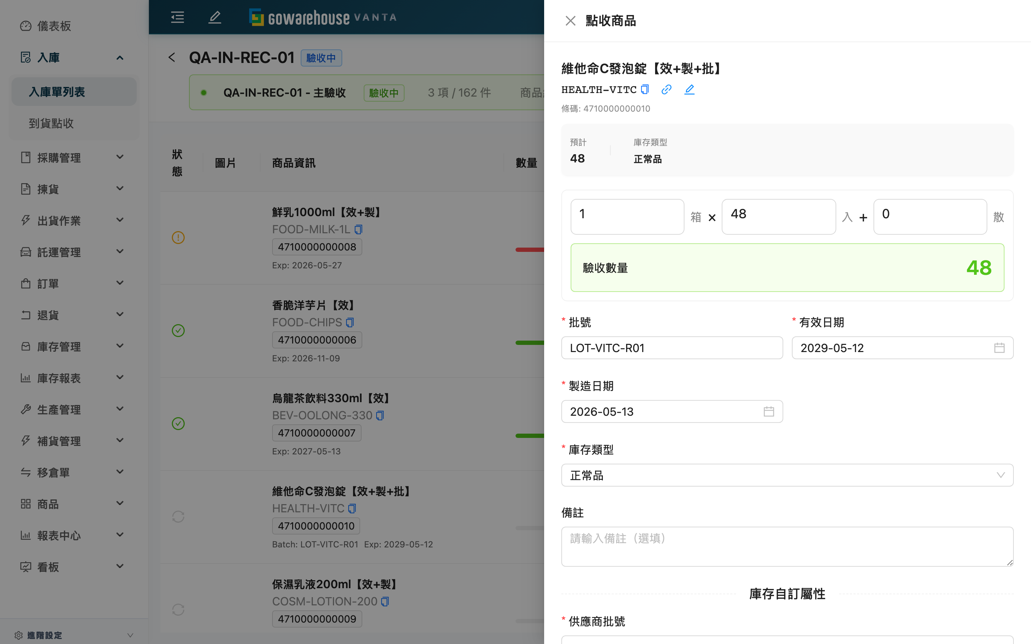The image size is (1031, 644).
Task: Open calendar icon in 有效日期 field
Action: coord(999,348)
